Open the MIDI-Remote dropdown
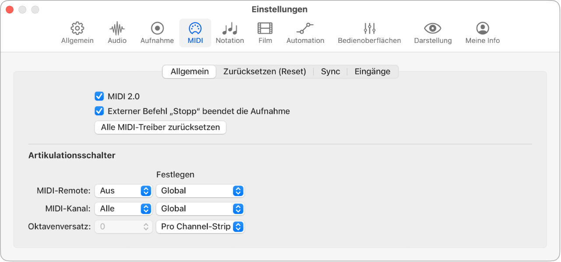 (123, 191)
